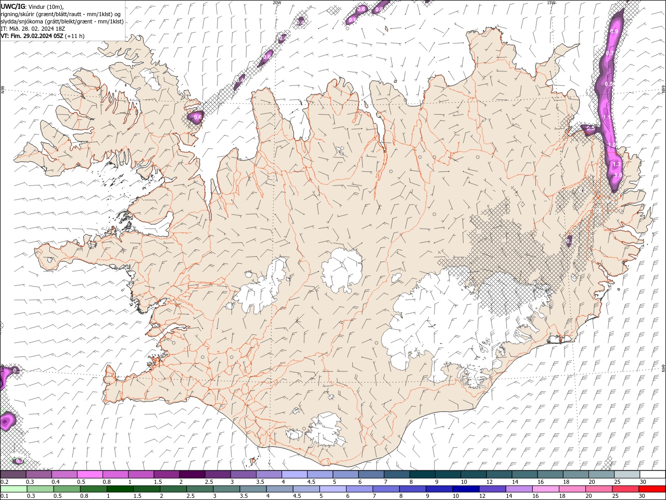Select the 'VT: Fim. 29.02.2024 05Z' valid time

[x=32, y=36]
